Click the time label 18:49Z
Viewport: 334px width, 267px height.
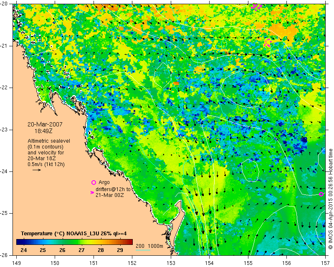[x=43, y=131]
